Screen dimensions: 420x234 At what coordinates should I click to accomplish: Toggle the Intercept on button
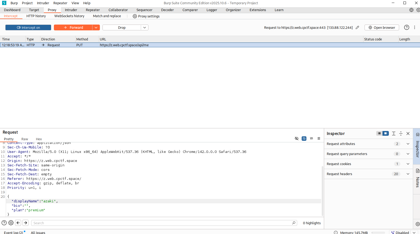(x=28, y=27)
